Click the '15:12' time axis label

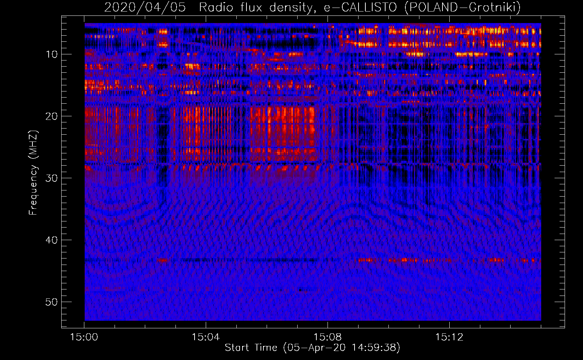(449, 337)
